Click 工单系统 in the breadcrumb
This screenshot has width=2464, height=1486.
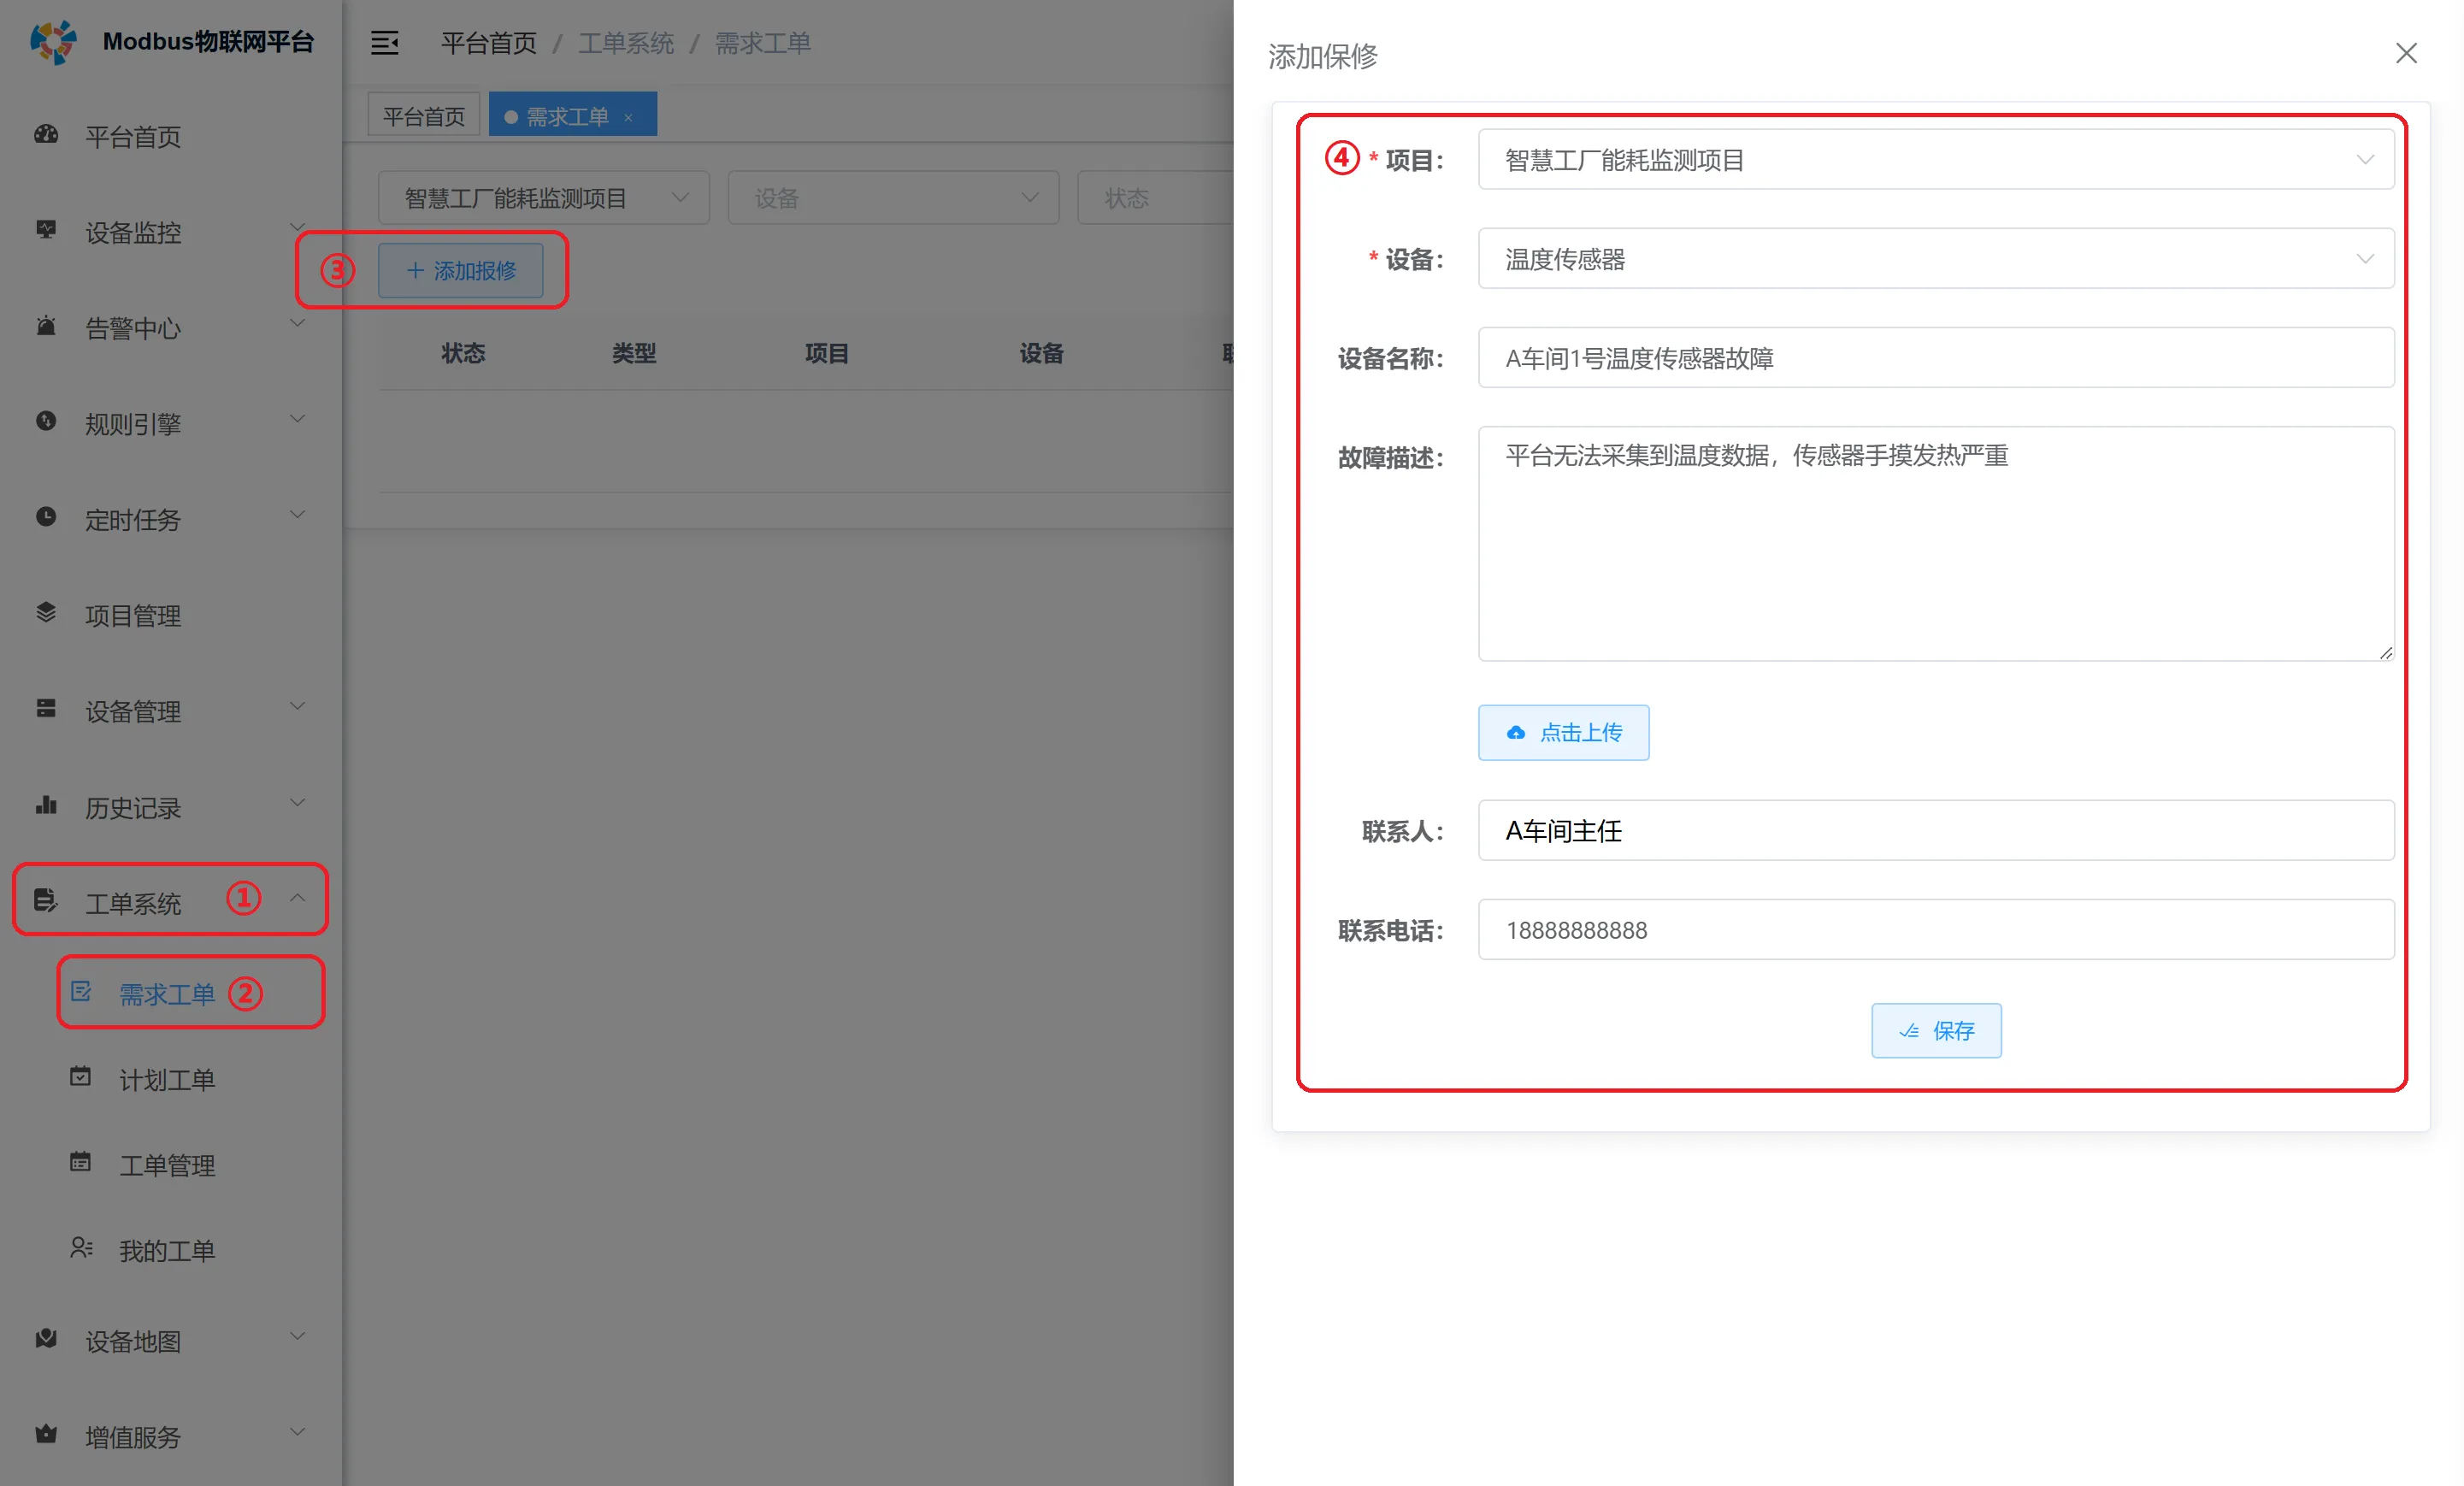click(x=626, y=43)
